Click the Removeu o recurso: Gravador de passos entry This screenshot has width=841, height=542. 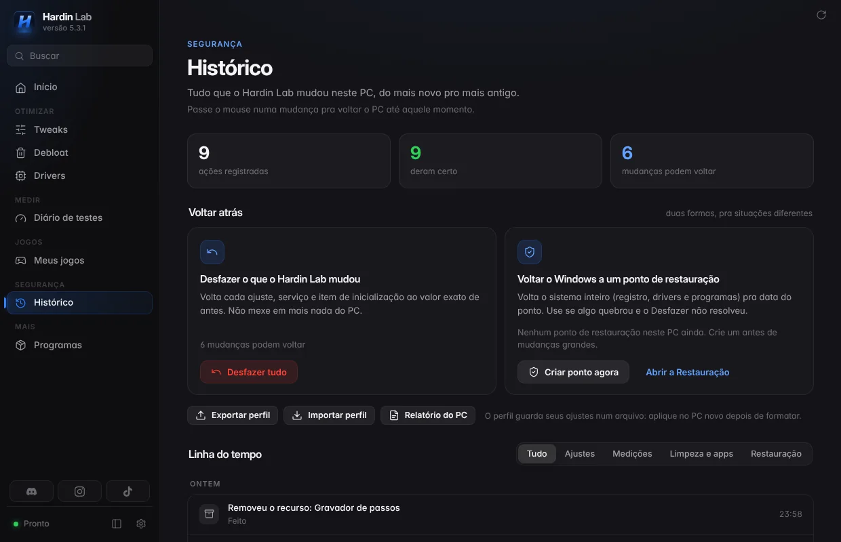click(x=501, y=514)
